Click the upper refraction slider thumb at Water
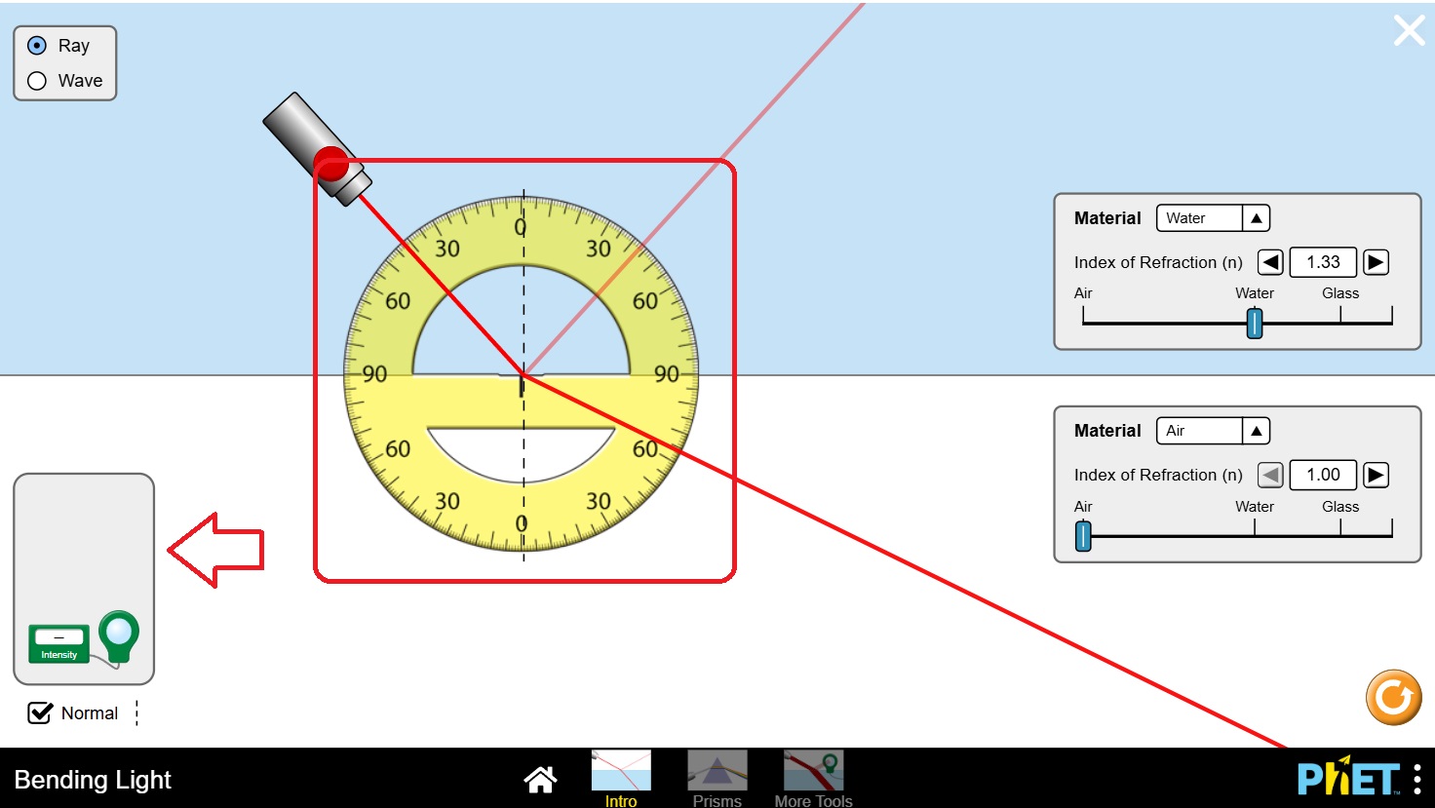 coord(1255,323)
